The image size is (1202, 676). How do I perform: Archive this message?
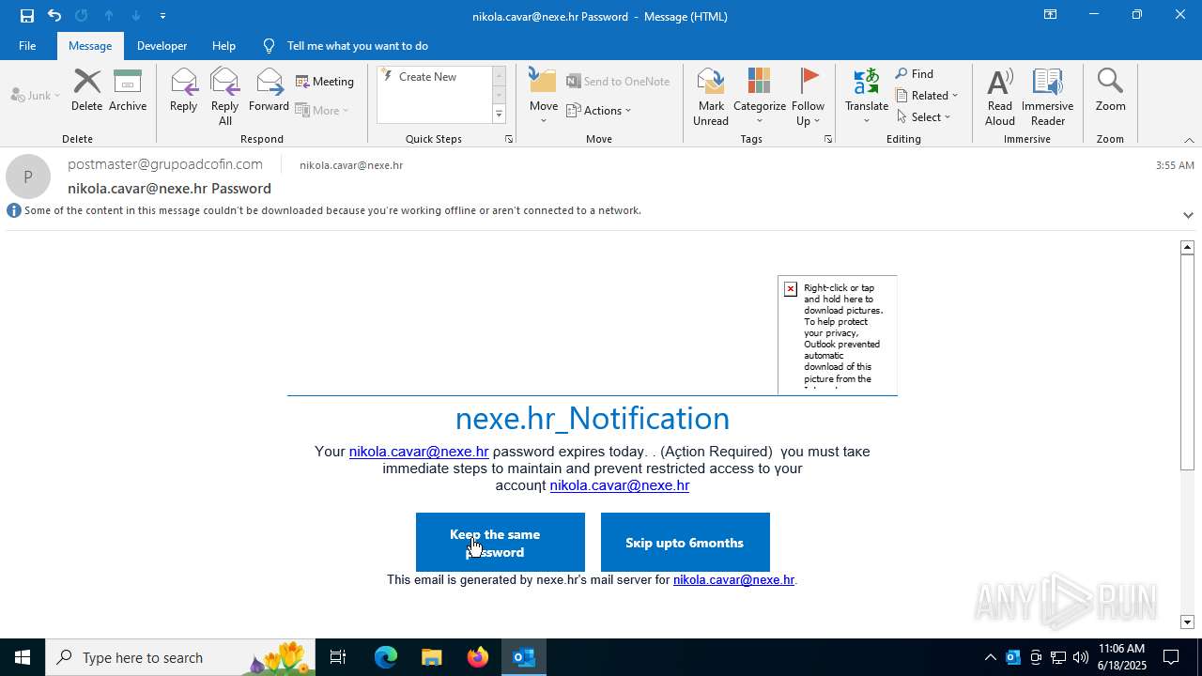coord(128,91)
